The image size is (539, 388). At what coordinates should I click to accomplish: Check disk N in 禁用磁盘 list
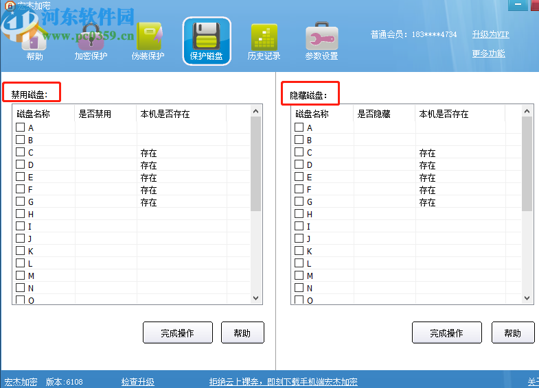click(x=21, y=288)
